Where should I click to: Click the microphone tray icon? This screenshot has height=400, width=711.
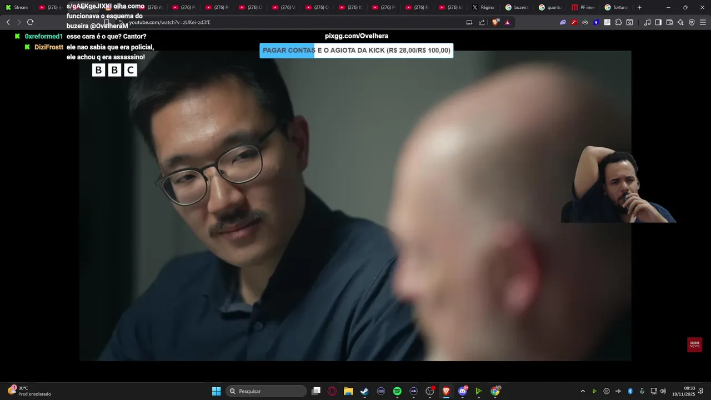pos(642,391)
